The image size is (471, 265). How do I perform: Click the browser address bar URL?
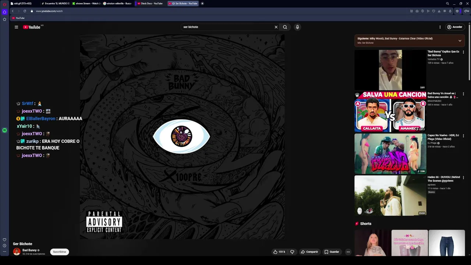coord(49,11)
